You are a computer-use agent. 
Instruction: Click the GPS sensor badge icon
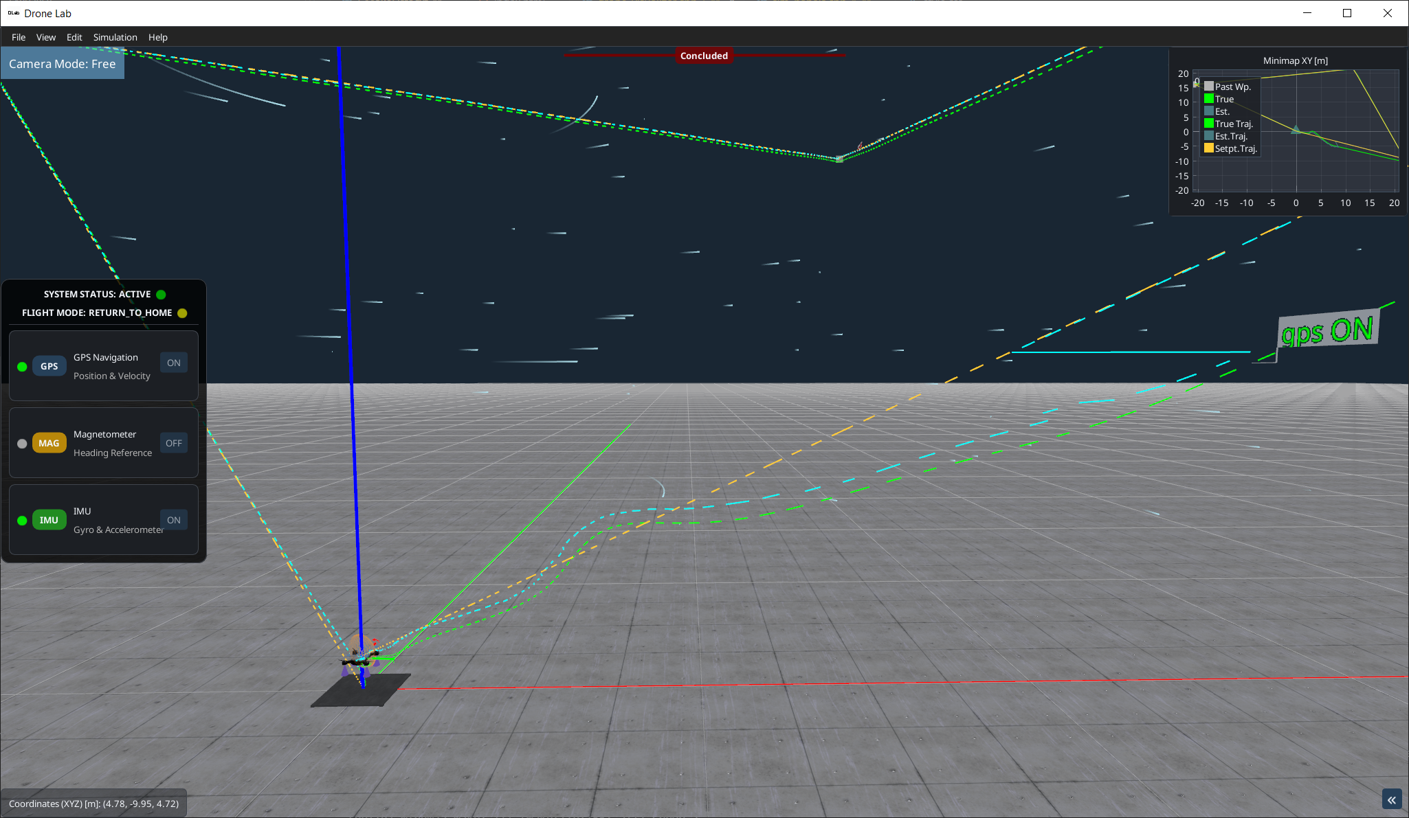(49, 366)
